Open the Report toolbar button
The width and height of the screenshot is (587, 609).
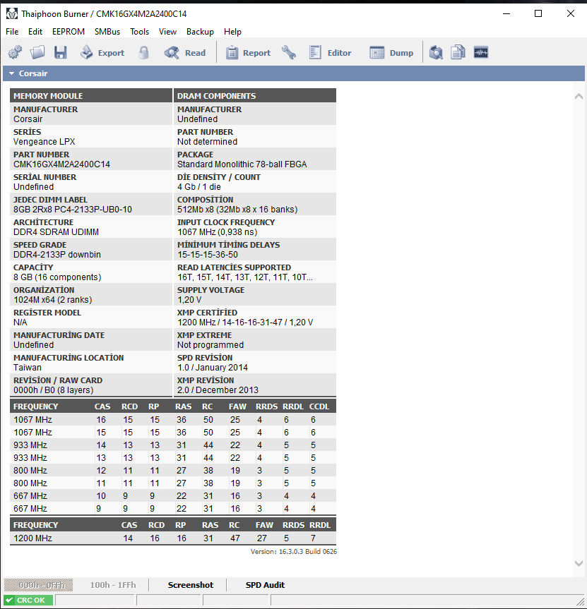coord(248,52)
